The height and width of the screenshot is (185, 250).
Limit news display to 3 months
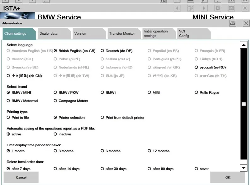(63, 151)
